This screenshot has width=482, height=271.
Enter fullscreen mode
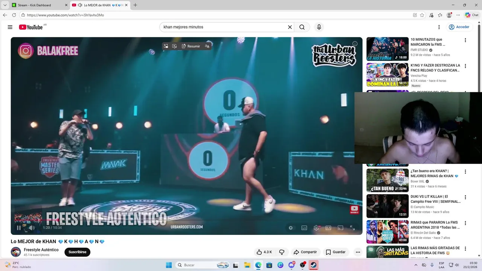click(352, 228)
